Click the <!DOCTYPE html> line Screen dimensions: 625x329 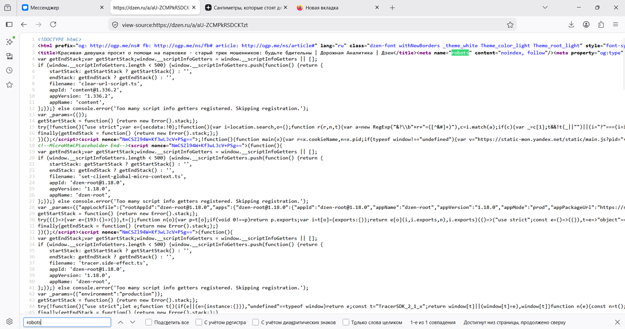coord(59,40)
